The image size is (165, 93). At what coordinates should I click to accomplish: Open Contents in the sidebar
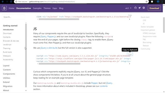point(7,37)
